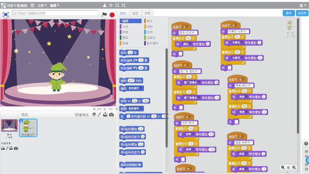Image resolution: width=309 pixels, height=174 pixels.
Task: Open key dropdown on 当按下 7 hat block
Action: [x=243, y=137]
